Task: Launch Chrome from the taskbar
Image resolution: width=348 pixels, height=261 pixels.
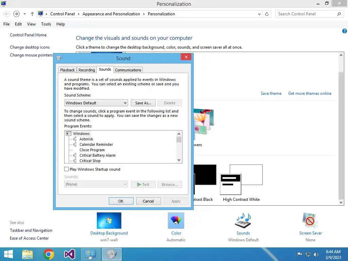Action: (49, 254)
